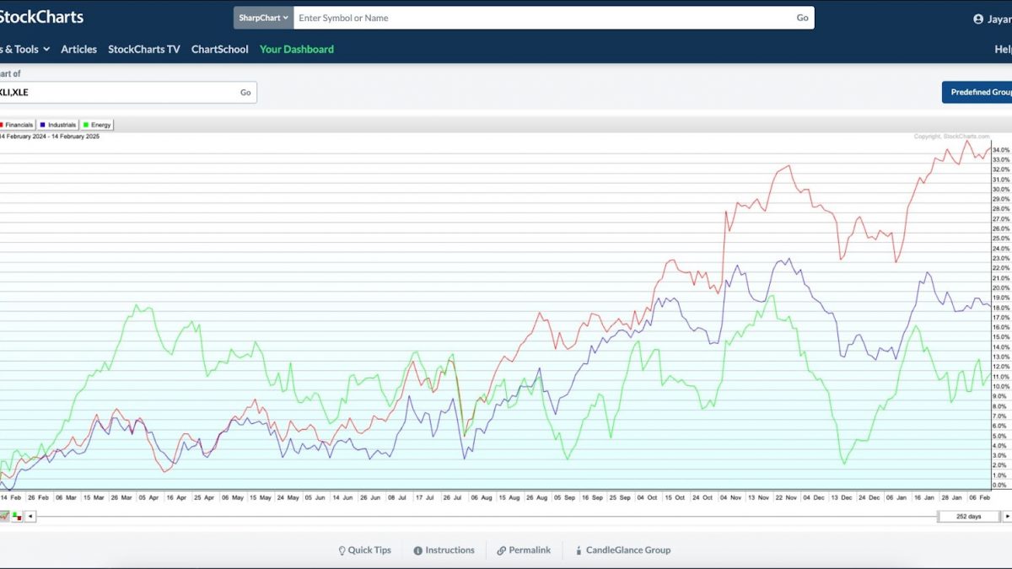Open the Articles menu item
Screen dimensions: 1012x569
tap(78, 49)
